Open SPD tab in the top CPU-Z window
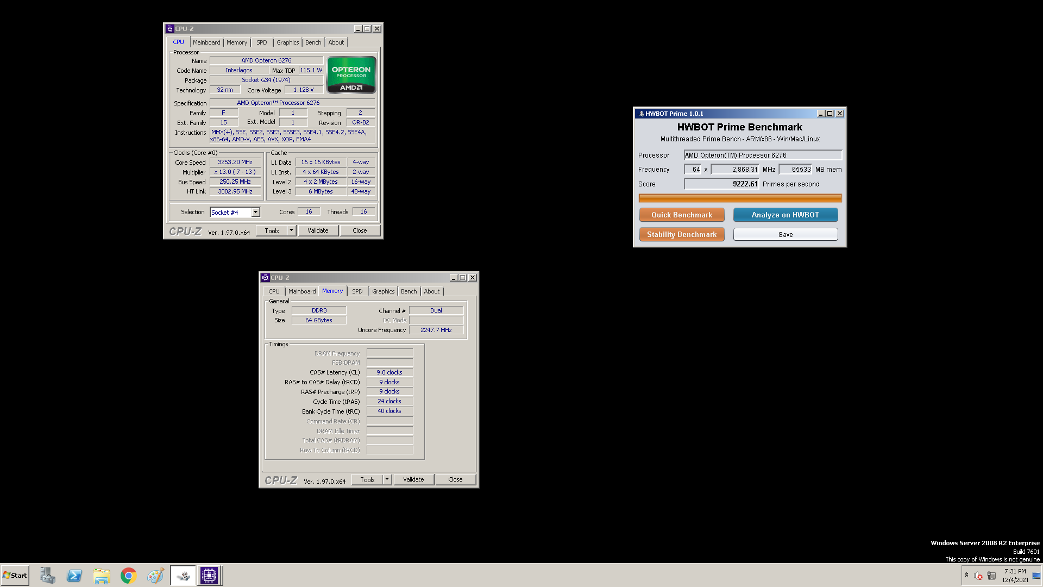The height and width of the screenshot is (587, 1043). click(x=262, y=42)
